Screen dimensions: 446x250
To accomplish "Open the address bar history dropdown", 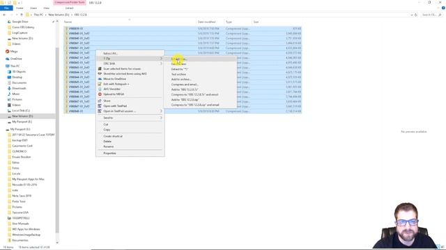I will (412, 15).
